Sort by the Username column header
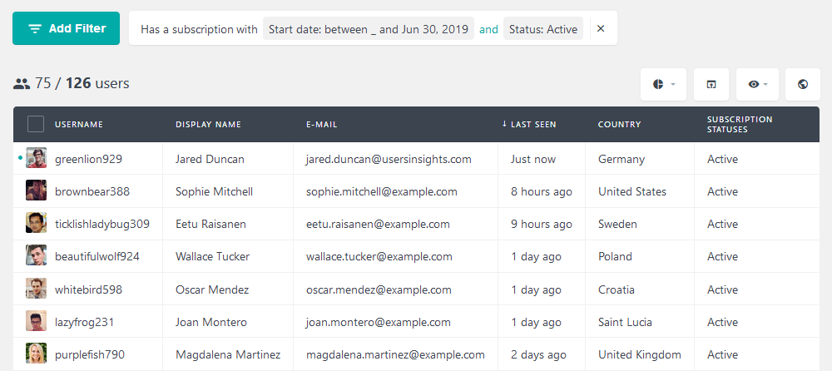Screen dimensions: 832x371 (79, 124)
